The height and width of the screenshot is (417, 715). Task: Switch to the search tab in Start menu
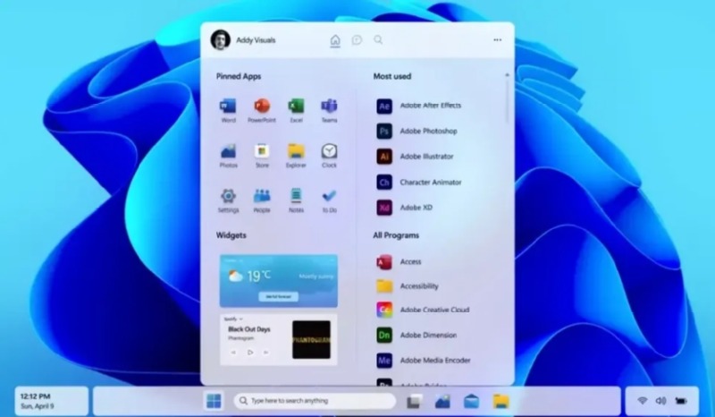pyautogui.click(x=378, y=40)
